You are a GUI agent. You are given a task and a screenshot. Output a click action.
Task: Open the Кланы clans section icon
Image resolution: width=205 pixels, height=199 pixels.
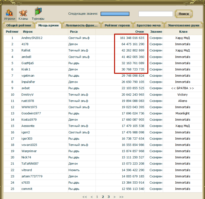tap(23, 15)
